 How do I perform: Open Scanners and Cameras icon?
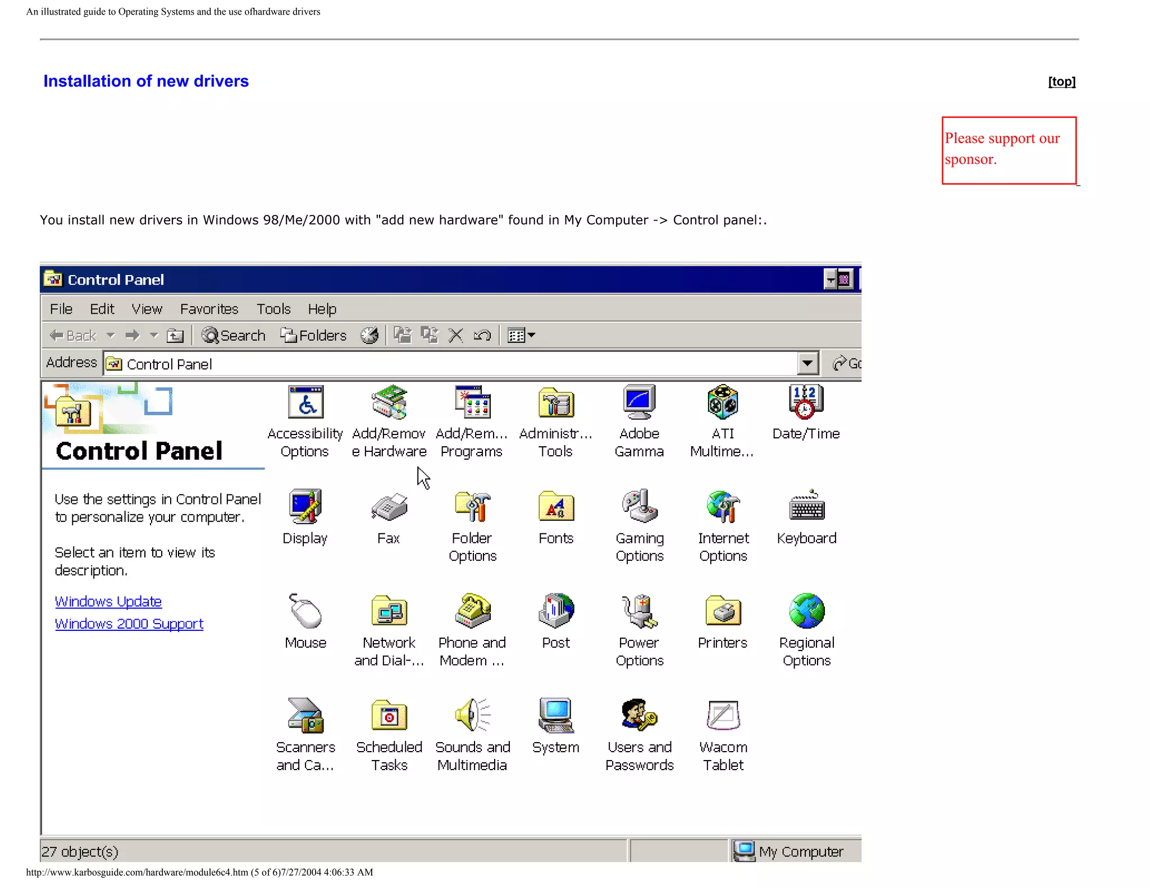pyautogui.click(x=305, y=715)
